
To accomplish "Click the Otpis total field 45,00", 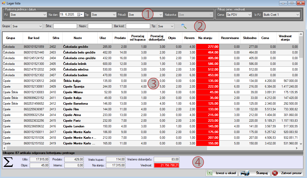I will (39, 165).
